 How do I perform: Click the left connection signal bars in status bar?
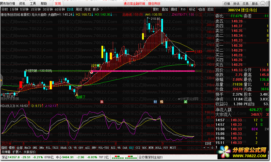tap(118, 157)
